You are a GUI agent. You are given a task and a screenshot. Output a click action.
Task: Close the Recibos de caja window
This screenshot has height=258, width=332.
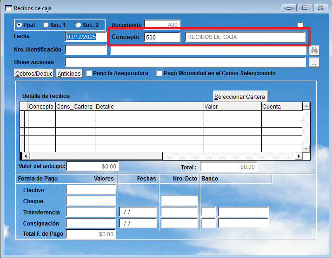pos(320,8)
